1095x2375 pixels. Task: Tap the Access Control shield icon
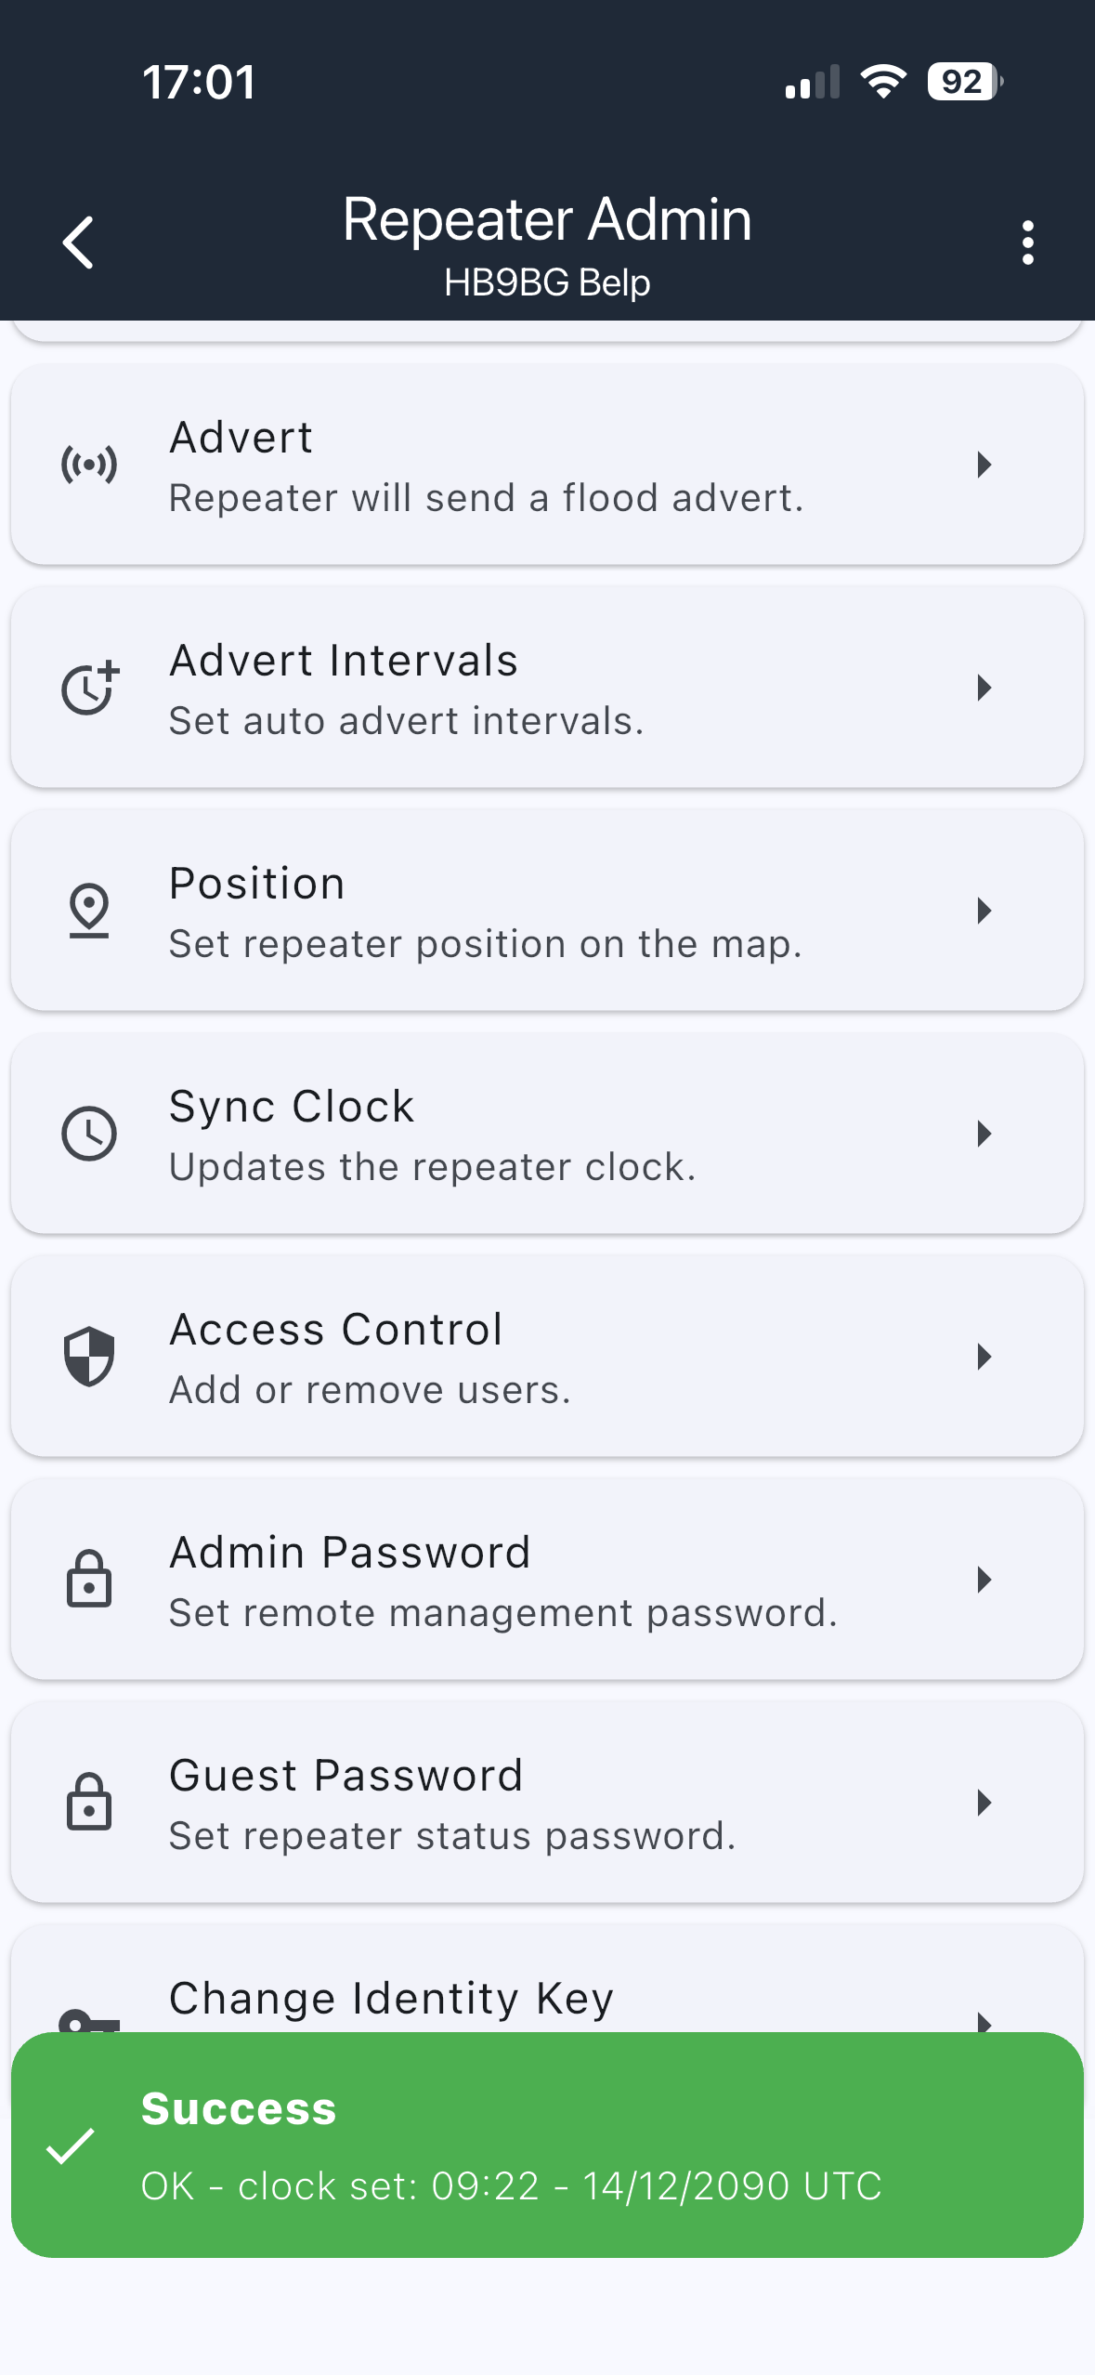coord(89,1357)
